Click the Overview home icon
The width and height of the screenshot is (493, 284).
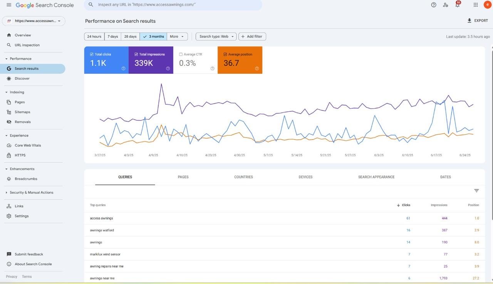(x=9, y=35)
